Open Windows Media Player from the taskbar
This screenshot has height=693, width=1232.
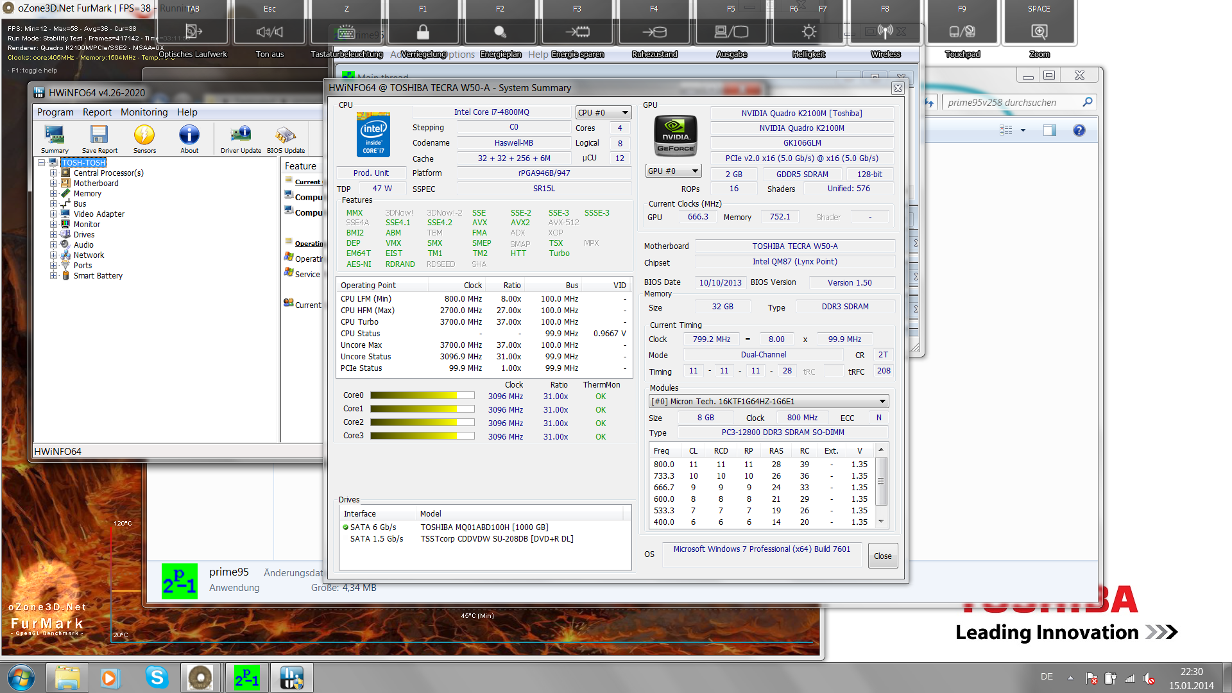click(x=110, y=678)
